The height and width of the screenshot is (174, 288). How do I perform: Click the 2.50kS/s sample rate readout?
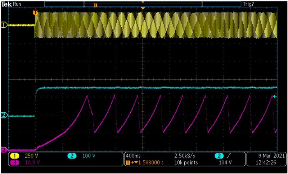tap(185, 156)
